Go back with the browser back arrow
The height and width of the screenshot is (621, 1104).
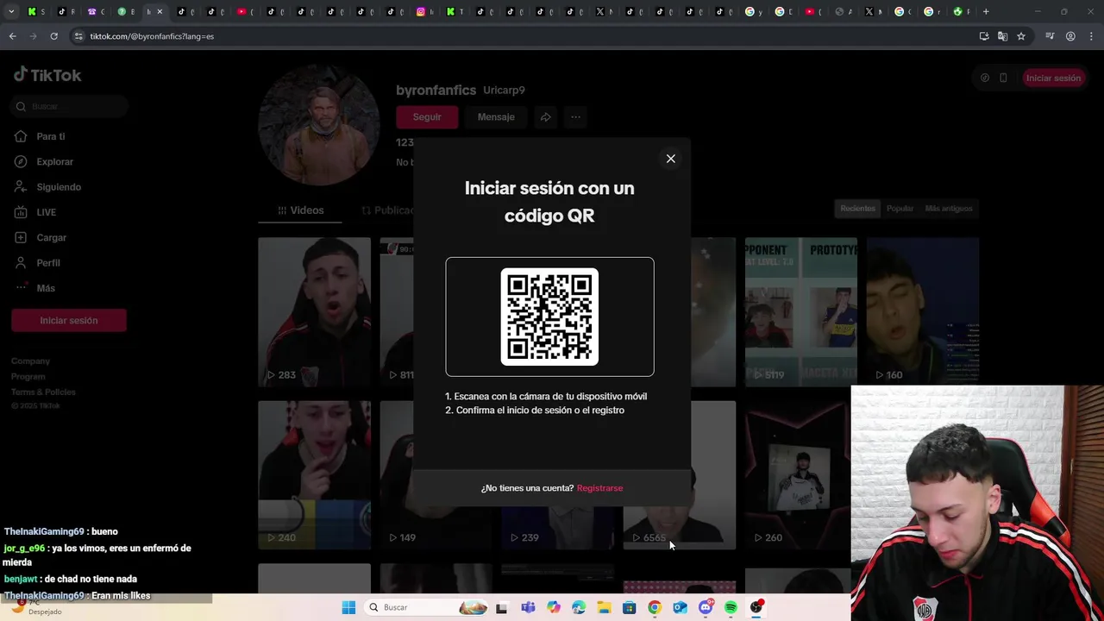[x=12, y=36]
